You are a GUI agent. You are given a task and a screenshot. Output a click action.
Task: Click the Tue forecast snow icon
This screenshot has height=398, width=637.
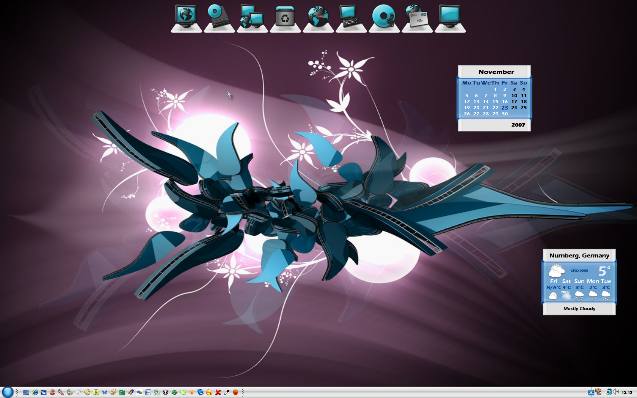[606, 296]
